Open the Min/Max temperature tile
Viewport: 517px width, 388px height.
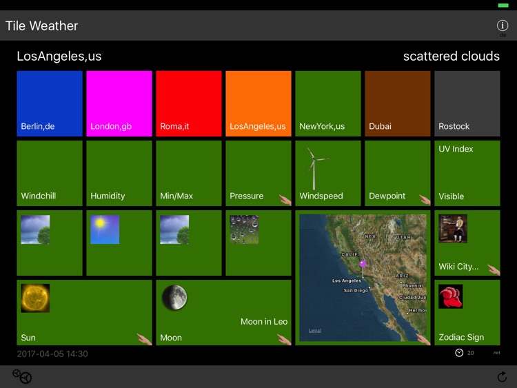pos(189,174)
